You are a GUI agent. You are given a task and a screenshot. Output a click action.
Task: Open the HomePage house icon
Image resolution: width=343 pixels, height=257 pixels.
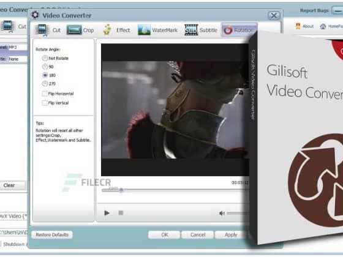point(323,26)
